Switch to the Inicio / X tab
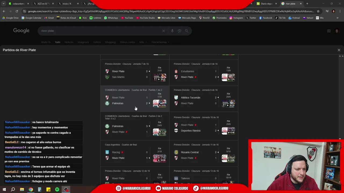The image size is (344, 193). pos(68,4)
